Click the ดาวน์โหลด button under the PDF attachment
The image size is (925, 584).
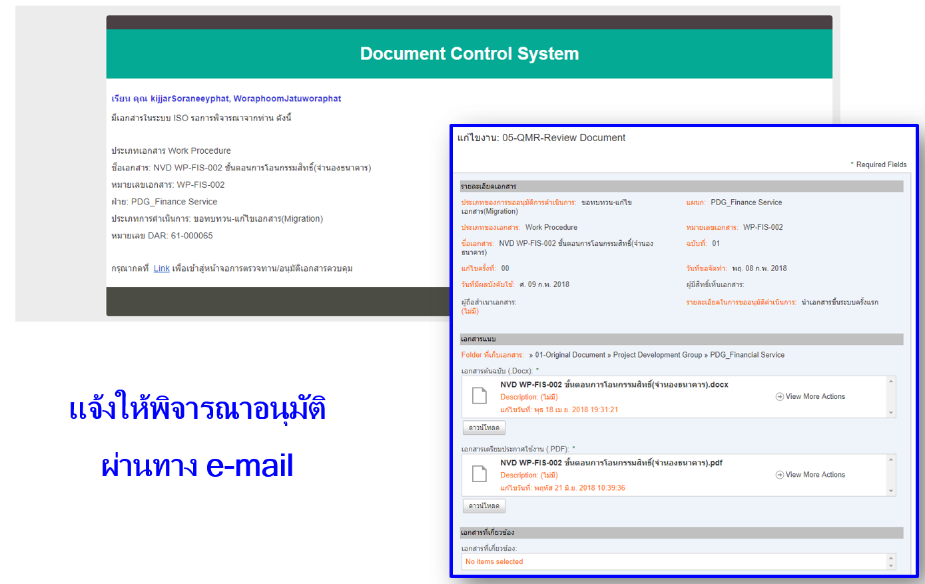pos(483,505)
